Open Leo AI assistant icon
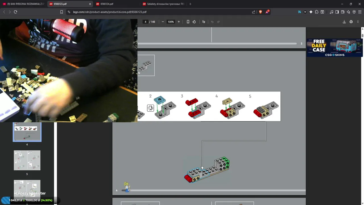 click(348, 12)
